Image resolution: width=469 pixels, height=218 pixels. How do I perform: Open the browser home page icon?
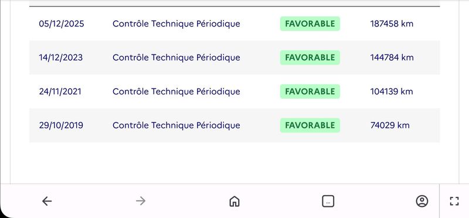coord(234,201)
